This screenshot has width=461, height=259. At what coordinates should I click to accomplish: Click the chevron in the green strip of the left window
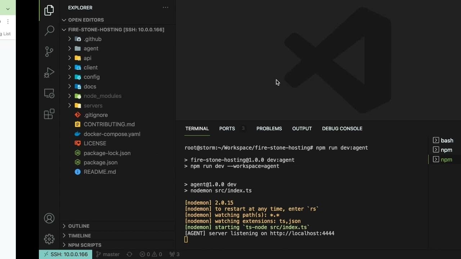(x=8, y=9)
